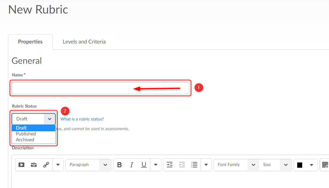Viewport: 329px width, 188px height.
Task: Open the Font Family dropdown
Action: click(236, 165)
